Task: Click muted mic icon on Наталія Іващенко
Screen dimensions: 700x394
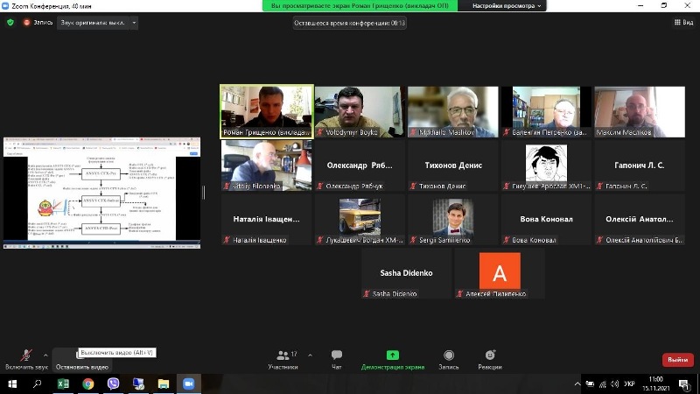Action: coord(227,240)
